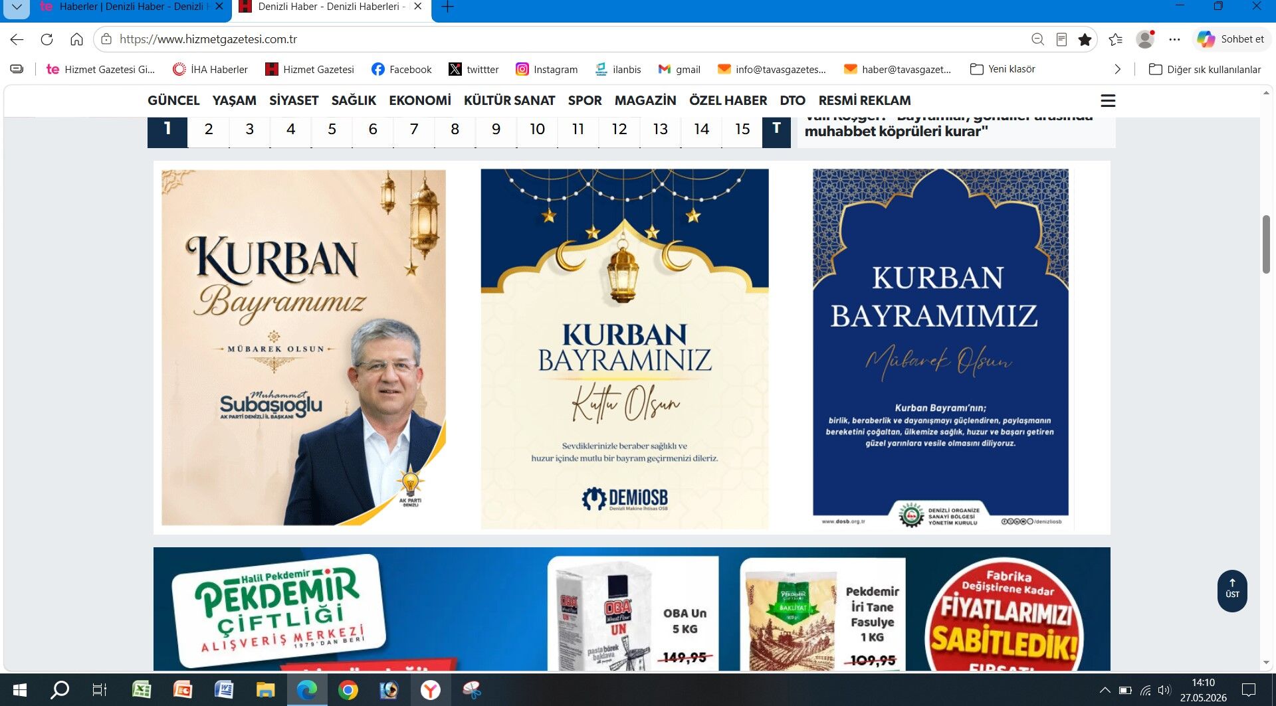Screen dimensions: 1276x706
Task: Open the muhabbet köprüleri kurar headline
Action: (896, 131)
